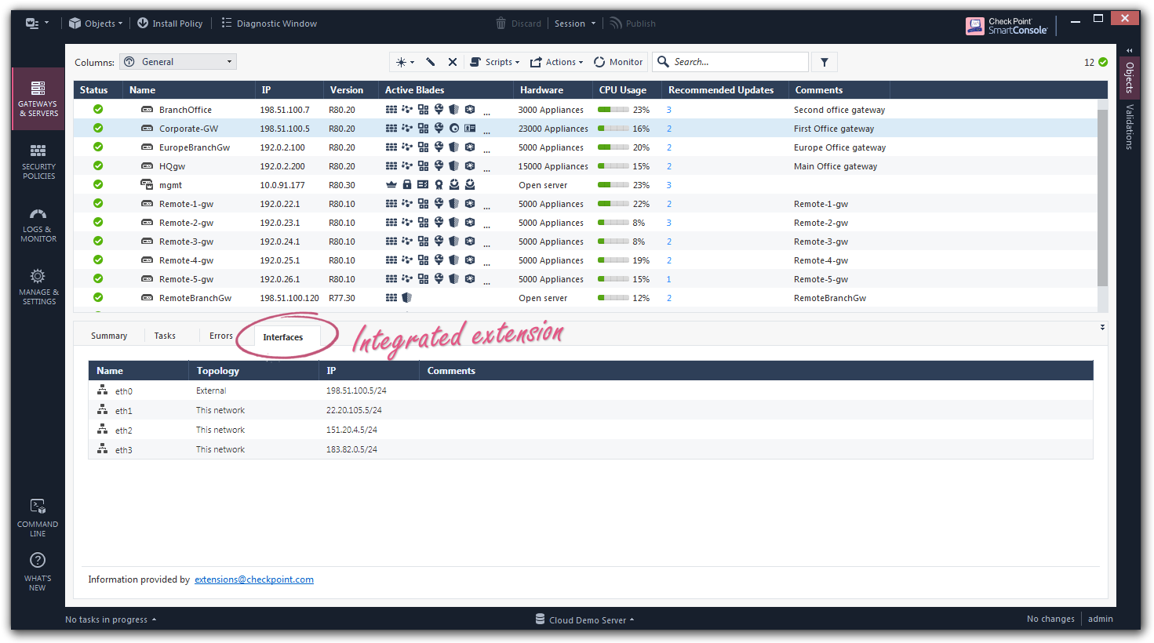This screenshot has width=1154, height=643.
Task: Click admin user in status bar
Action: coord(1101,619)
